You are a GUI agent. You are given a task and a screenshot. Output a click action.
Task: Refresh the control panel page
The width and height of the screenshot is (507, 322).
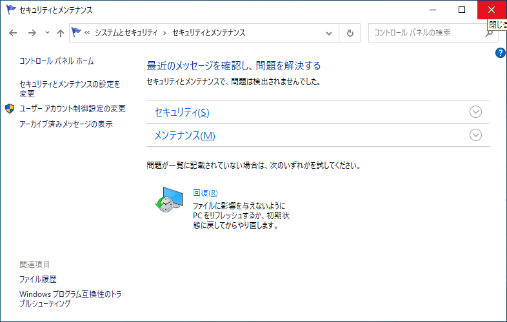(x=350, y=33)
